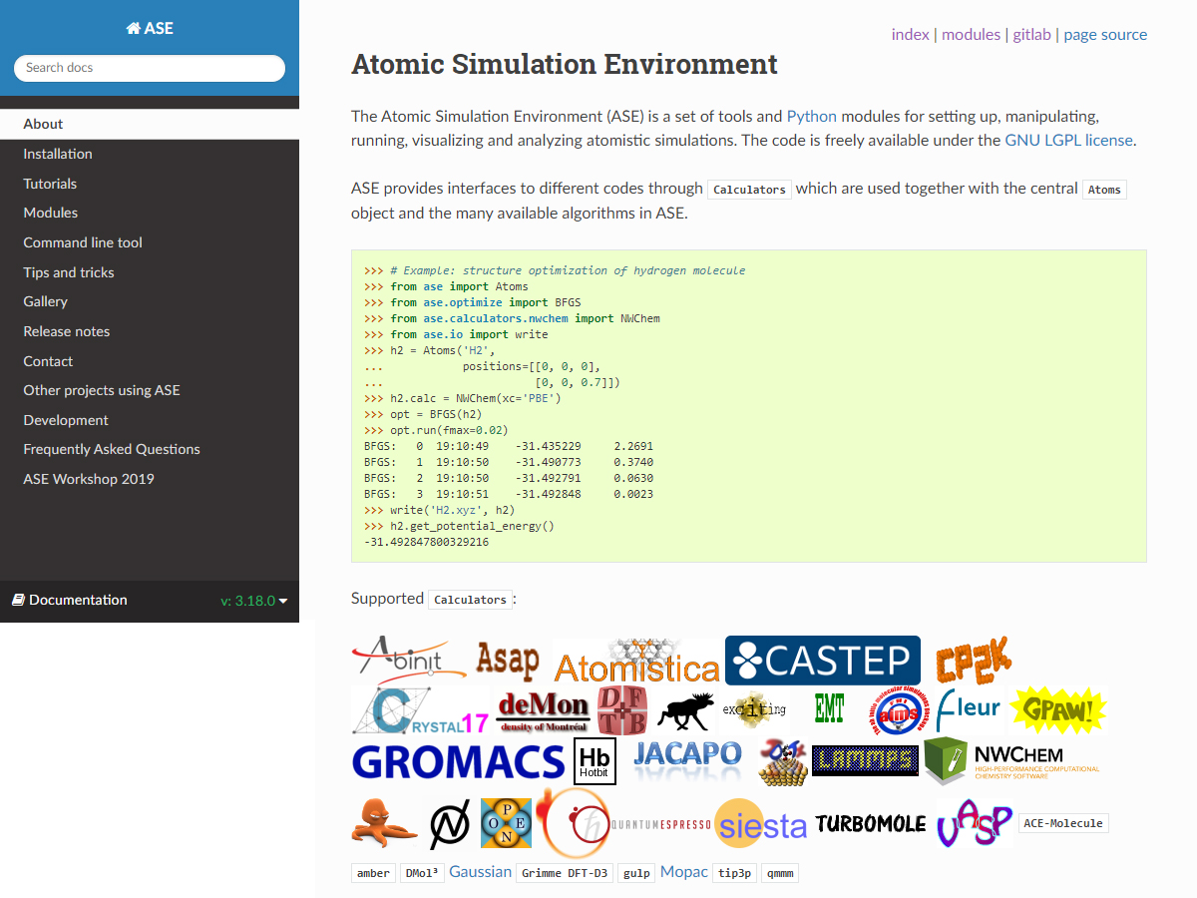
Task: Open the Installation sidebar item
Action: pos(58,154)
